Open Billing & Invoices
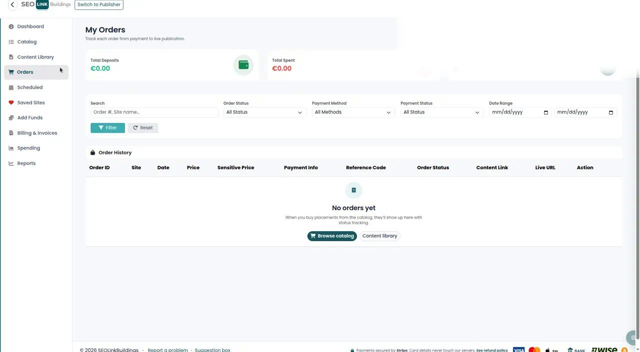Viewport: 640px width, 352px height. tap(37, 133)
